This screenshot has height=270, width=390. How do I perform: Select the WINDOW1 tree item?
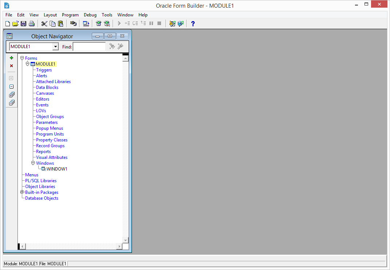pos(57,169)
